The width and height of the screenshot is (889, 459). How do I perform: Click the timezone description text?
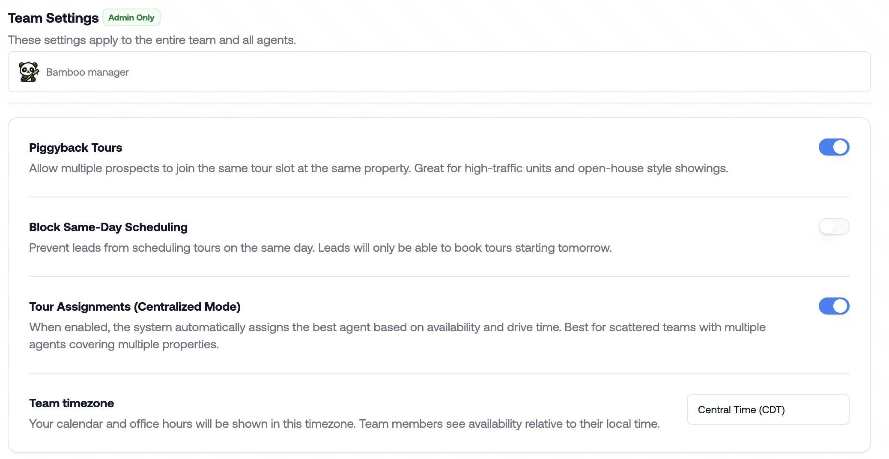pyautogui.click(x=344, y=424)
